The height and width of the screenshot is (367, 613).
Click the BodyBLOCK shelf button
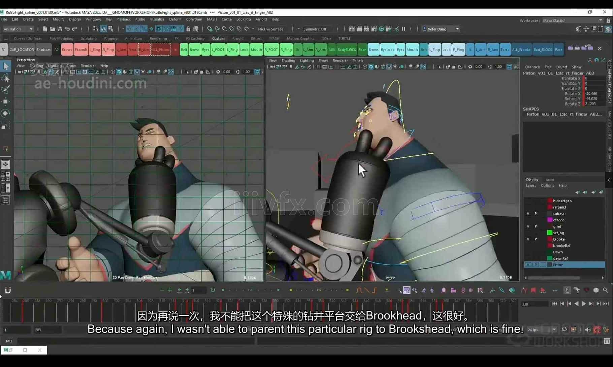(347, 50)
